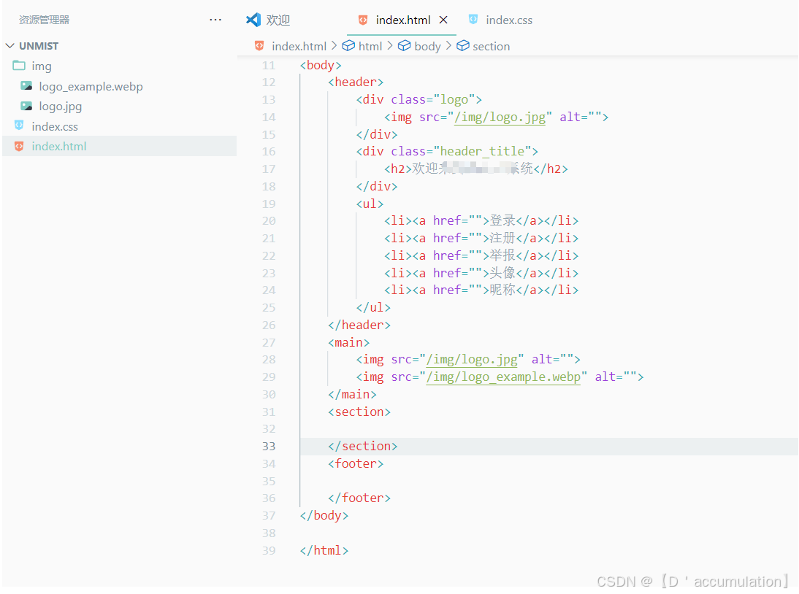
Task: Click the /img/logo.jpg underlined link on line 14
Action: [500, 117]
